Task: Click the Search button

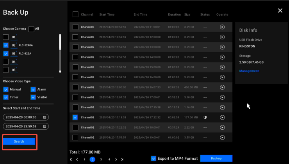Action: pyautogui.click(x=19, y=141)
